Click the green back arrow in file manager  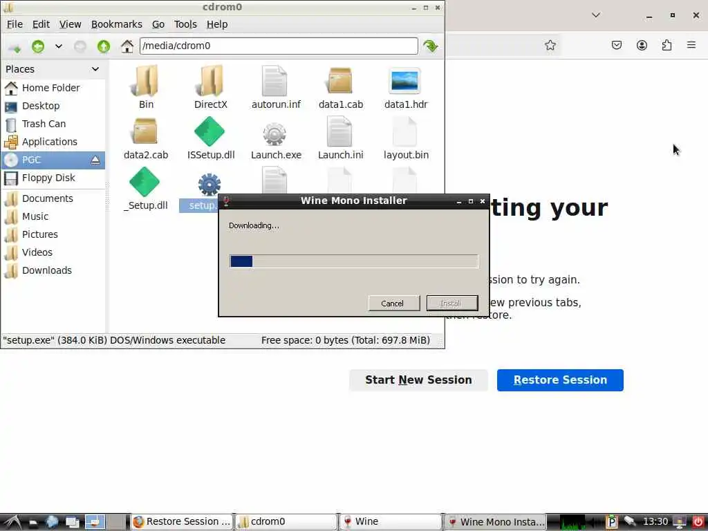[38, 46]
